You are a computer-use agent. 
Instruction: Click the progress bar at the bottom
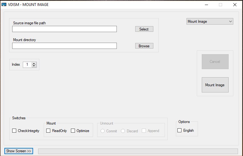pyautogui.click(x=138, y=151)
